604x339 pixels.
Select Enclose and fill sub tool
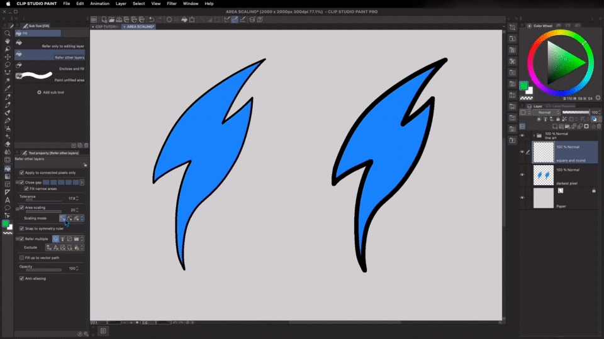(x=50, y=66)
